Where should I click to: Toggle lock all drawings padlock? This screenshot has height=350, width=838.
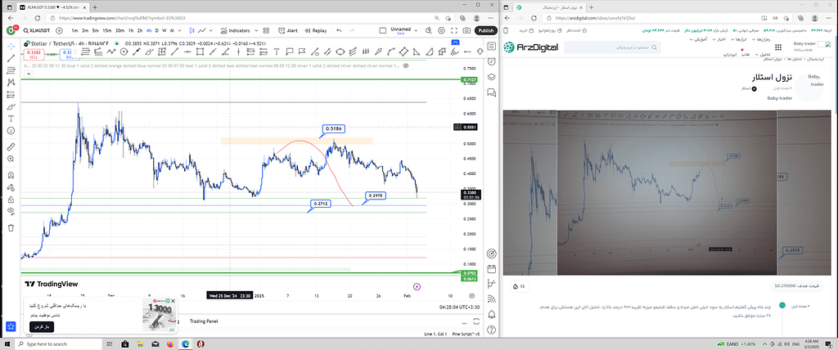11,200
